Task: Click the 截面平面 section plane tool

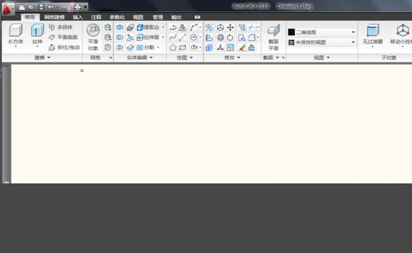Action: (274, 37)
